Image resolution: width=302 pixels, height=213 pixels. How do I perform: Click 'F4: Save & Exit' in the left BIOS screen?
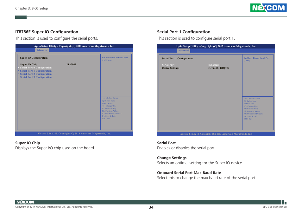pyautogui.click(x=109, y=116)
